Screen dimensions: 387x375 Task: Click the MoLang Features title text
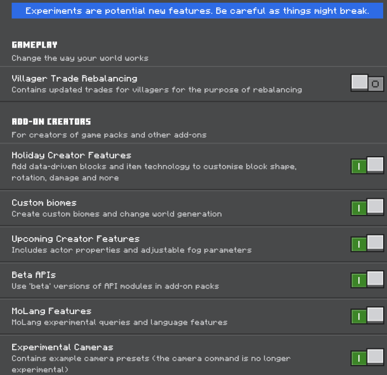(x=51, y=311)
